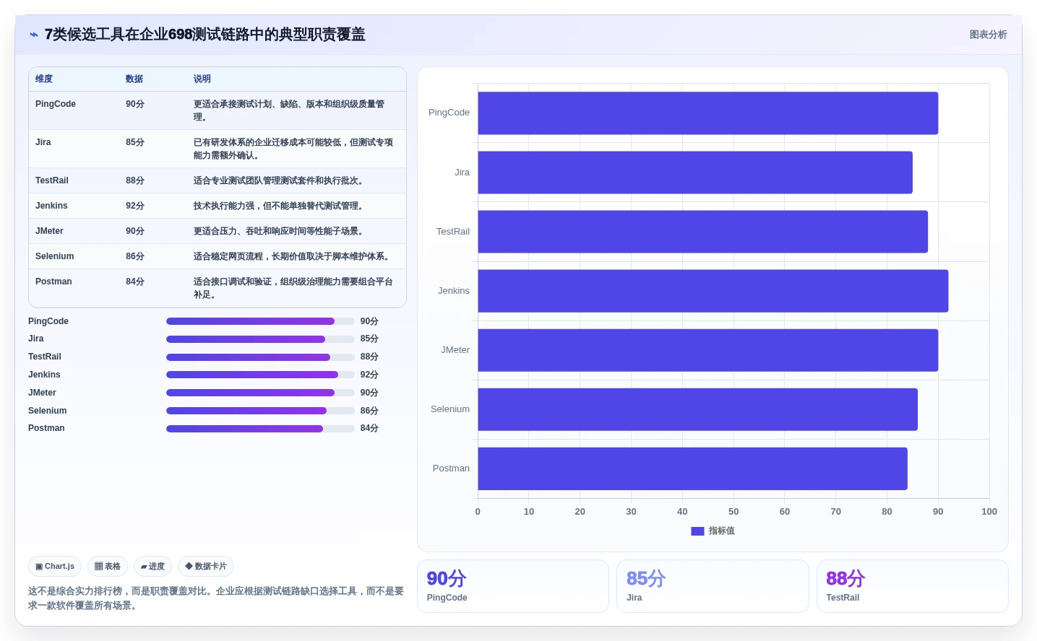Click the Selenium bar in the chart

pos(697,409)
